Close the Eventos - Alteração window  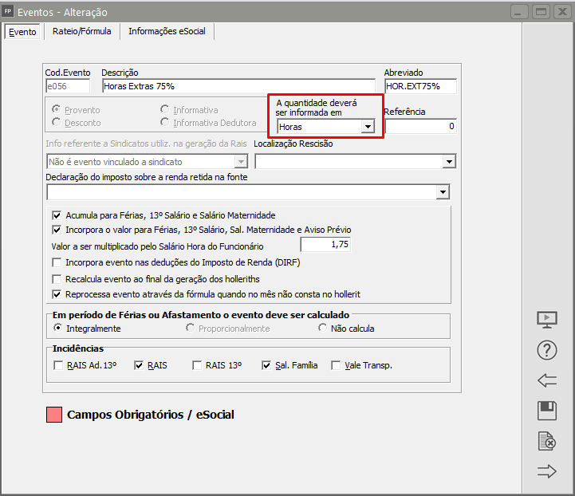pyautogui.click(x=561, y=12)
